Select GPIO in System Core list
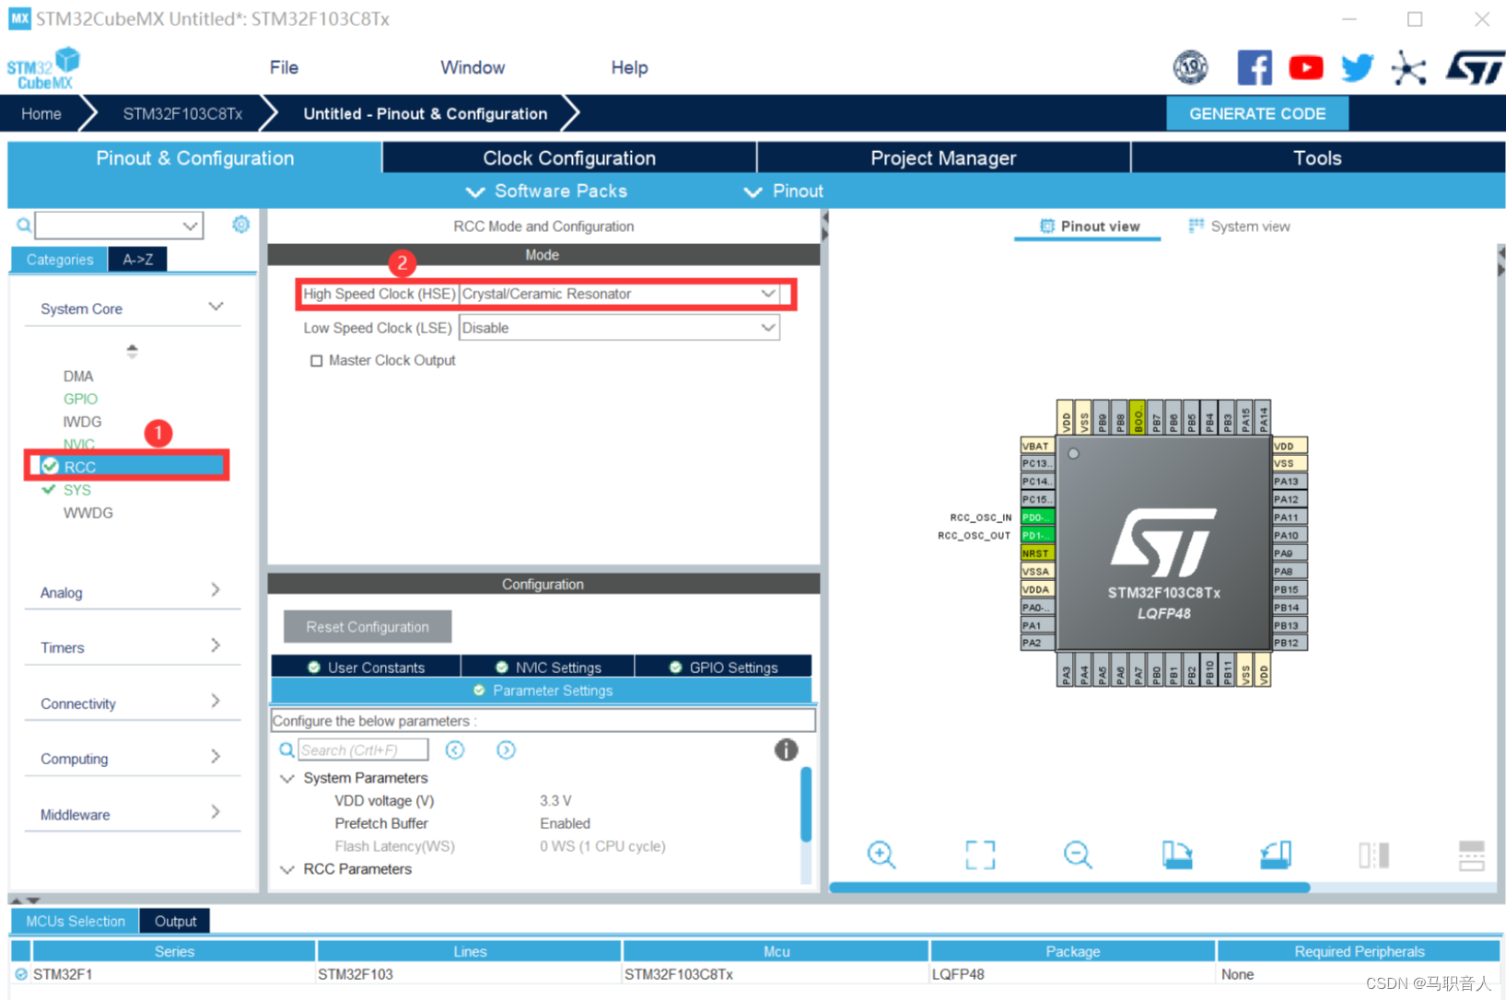 (x=80, y=399)
